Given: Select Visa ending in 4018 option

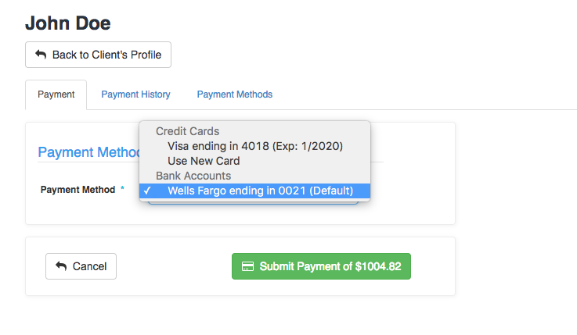Looking at the screenshot, I should (254, 146).
